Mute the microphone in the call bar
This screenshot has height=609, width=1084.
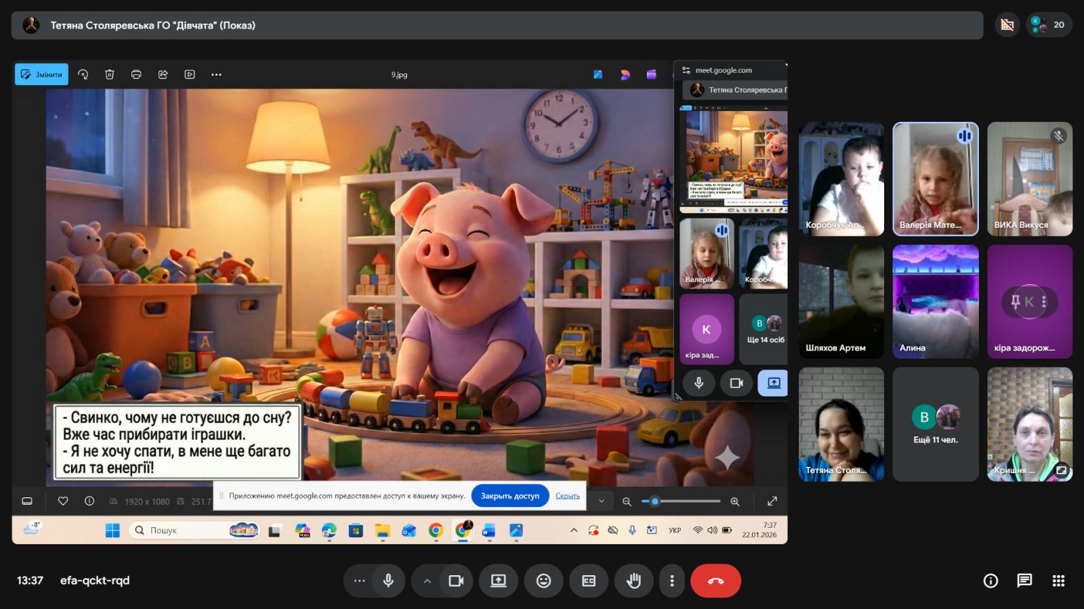pos(388,581)
